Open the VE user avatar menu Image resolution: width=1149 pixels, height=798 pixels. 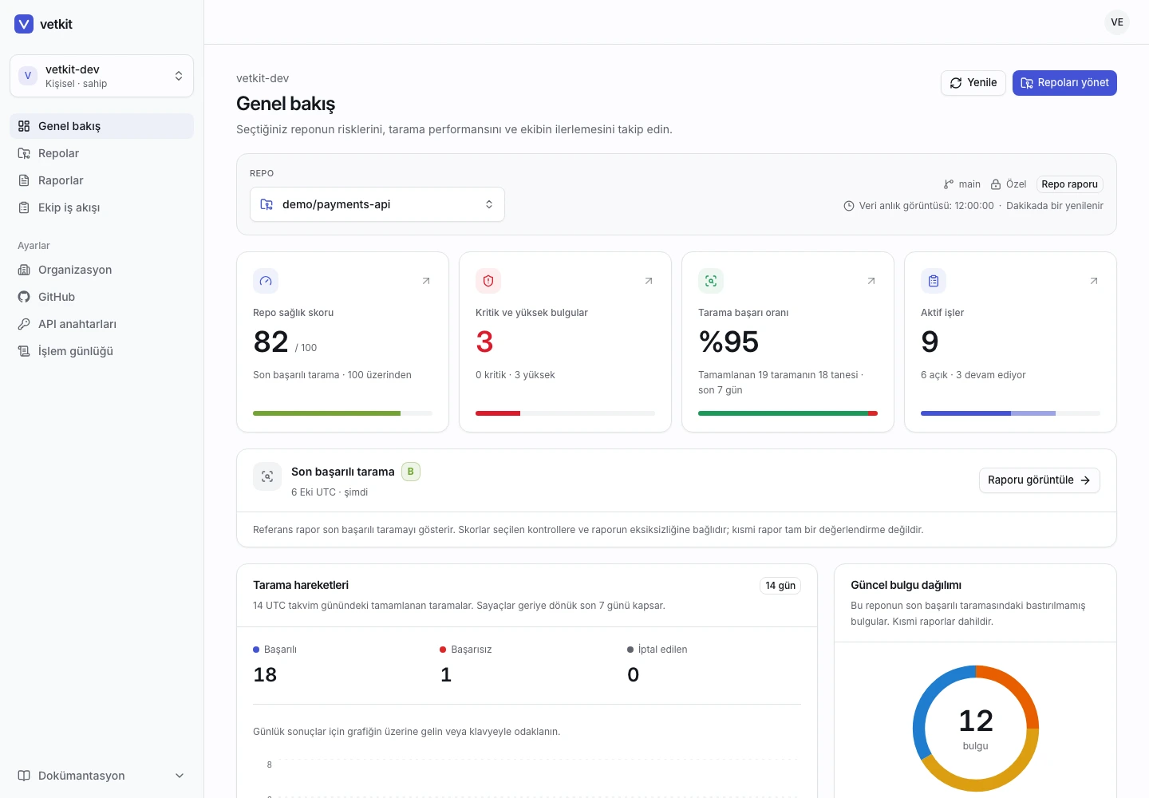pyautogui.click(x=1117, y=22)
